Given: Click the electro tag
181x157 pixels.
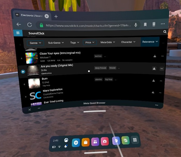Looking at the screenshot, I should (98, 80).
